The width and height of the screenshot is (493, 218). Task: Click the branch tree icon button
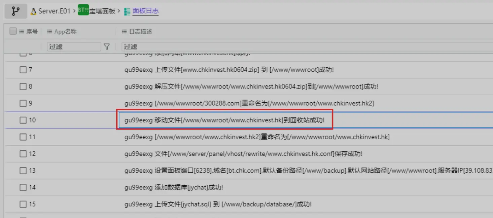click(15, 11)
